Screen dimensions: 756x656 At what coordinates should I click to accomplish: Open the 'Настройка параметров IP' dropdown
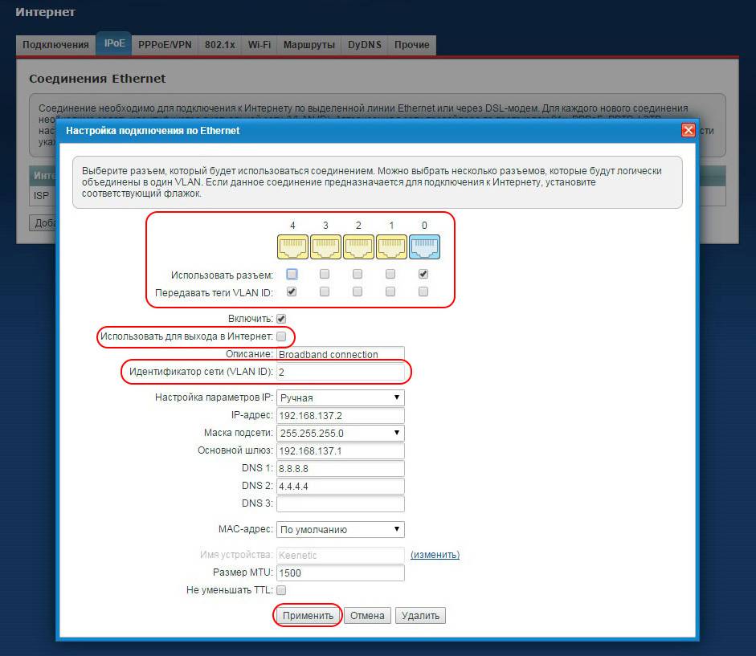click(x=341, y=397)
